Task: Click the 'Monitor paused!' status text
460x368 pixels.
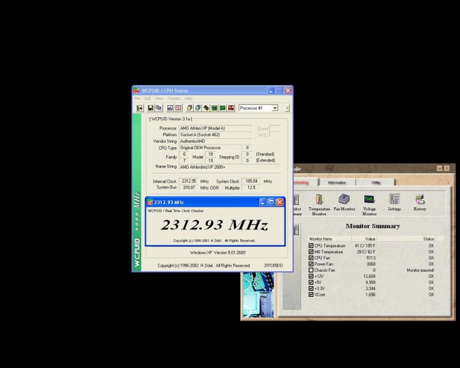Action: (420, 270)
